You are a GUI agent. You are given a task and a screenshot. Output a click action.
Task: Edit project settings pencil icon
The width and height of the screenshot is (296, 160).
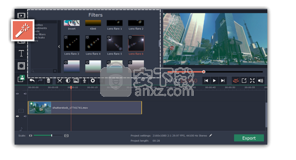tap(211, 135)
